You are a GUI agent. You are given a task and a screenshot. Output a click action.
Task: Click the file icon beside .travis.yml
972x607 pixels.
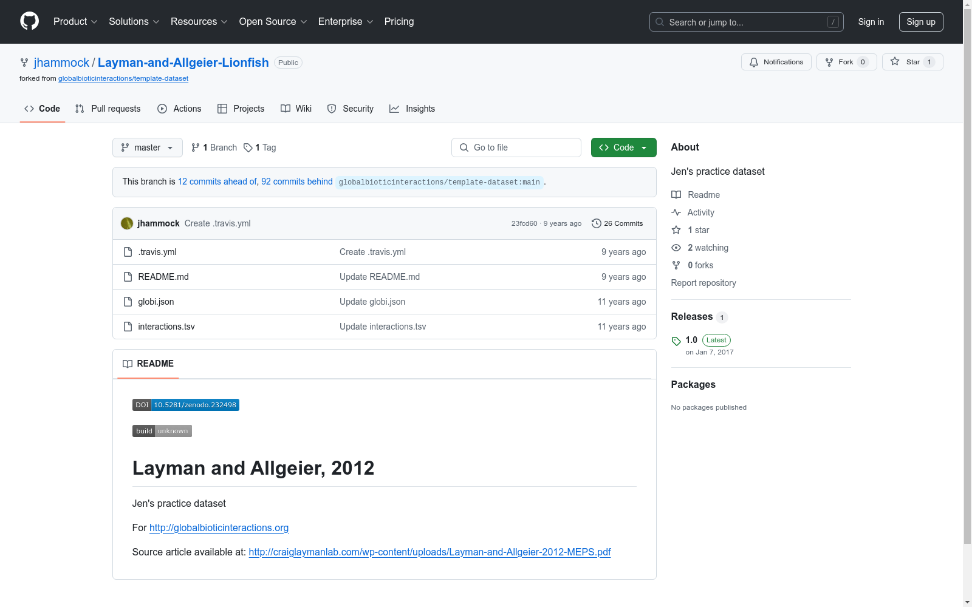point(128,252)
